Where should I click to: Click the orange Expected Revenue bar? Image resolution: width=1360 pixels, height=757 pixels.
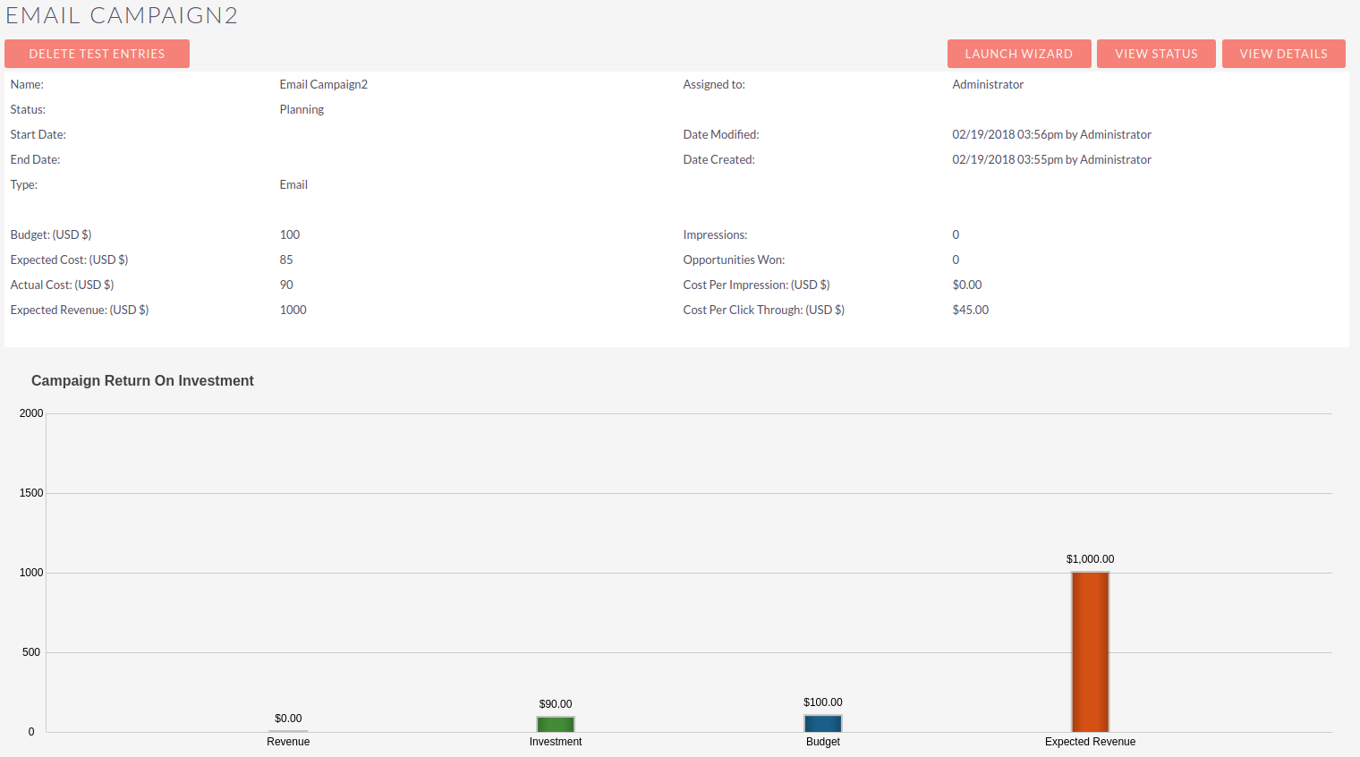coord(1090,651)
